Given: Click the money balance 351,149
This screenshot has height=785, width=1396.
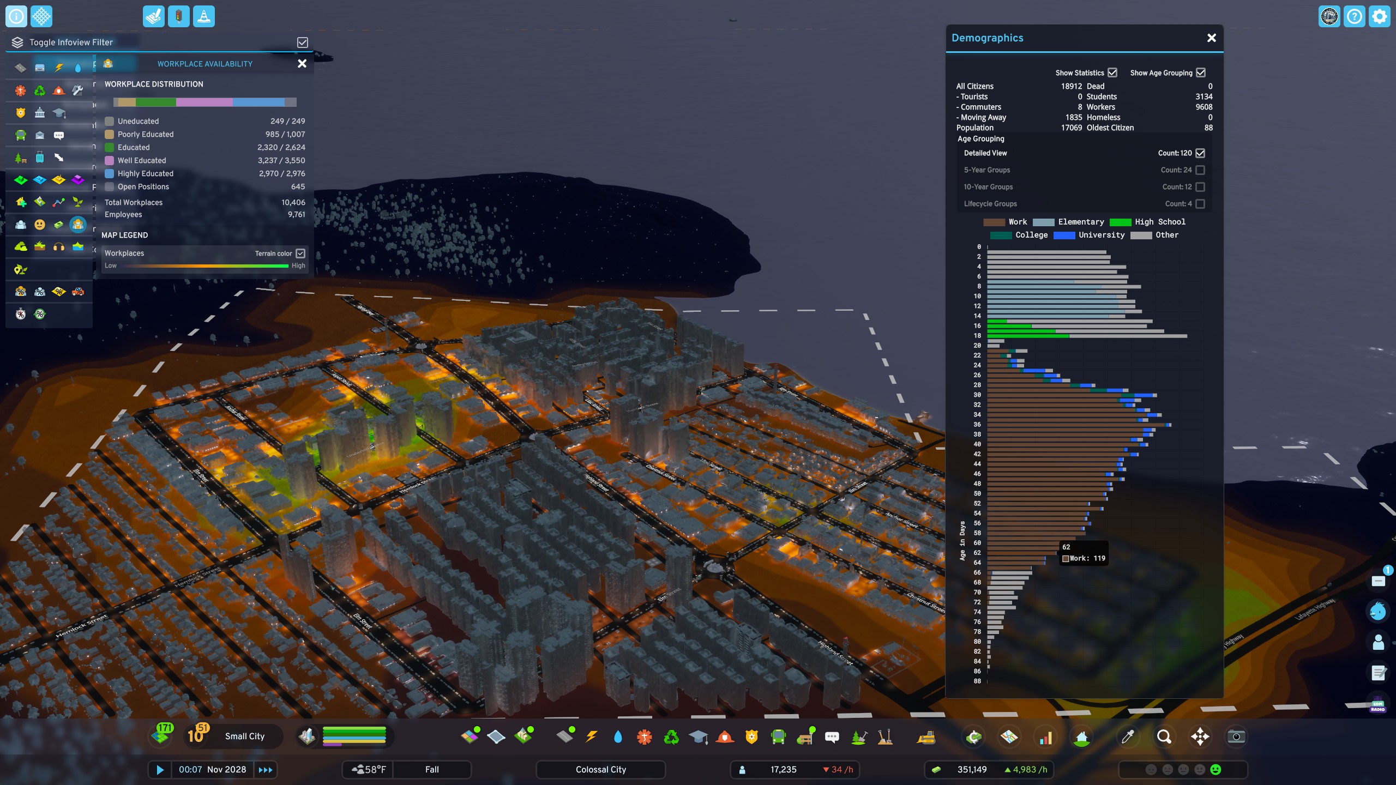Looking at the screenshot, I should [x=972, y=770].
